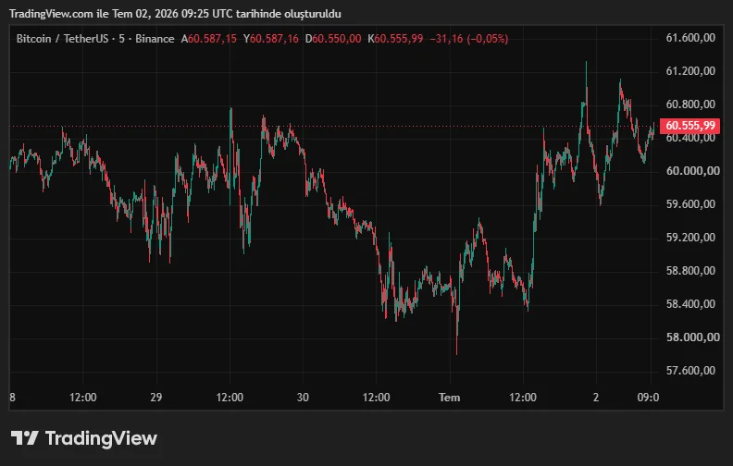733x466 pixels.
Task: Click the current price label 60.555,99
Action: click(x=690, y=126)
